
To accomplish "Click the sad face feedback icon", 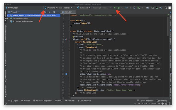I will coord(166,104).
